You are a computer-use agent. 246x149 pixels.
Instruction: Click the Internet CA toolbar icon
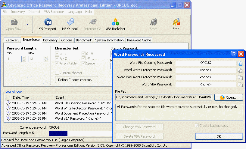pos(93,22)
